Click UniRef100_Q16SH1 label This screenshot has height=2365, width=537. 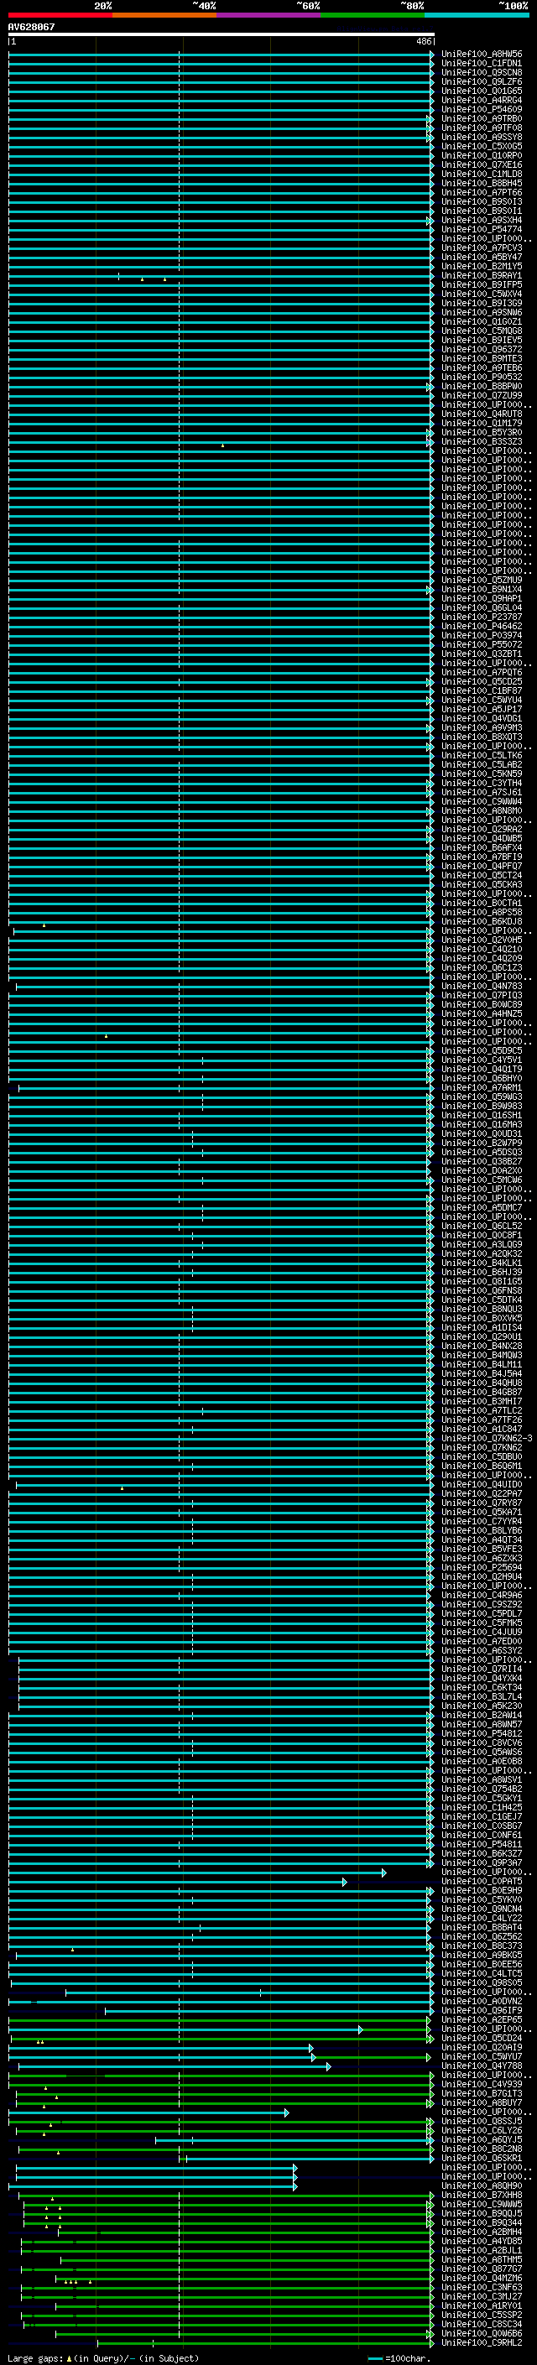pyautogui.click(x=482, y=1115)
